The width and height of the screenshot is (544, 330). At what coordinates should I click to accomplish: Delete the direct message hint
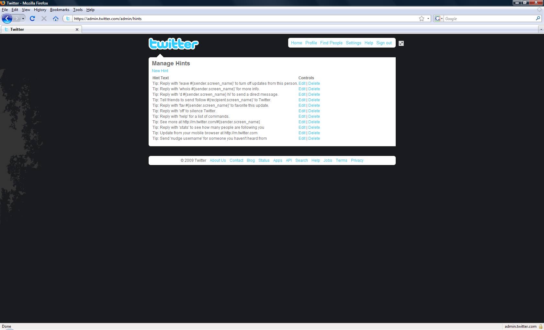click(314, 94)
